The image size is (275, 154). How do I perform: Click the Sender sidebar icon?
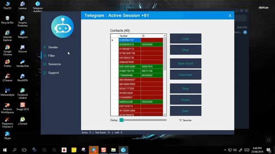coord(45,47)
